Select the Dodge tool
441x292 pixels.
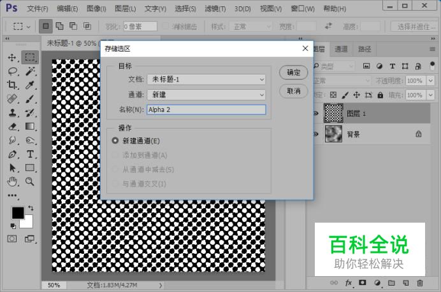point(30,140)
